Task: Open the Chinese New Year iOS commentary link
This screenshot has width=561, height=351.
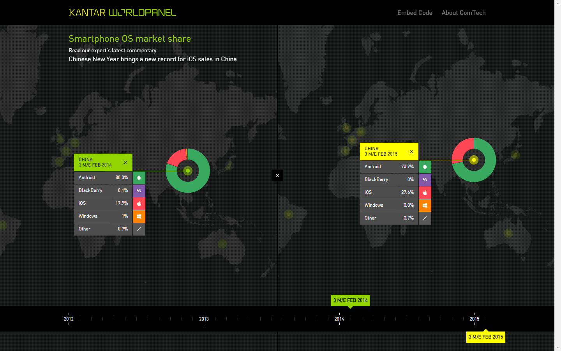Action: point(153,59)
